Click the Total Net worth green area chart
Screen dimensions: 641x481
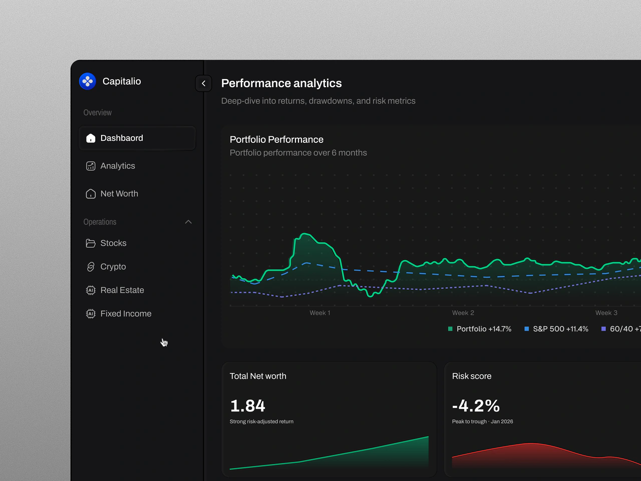tap(329, 453)
